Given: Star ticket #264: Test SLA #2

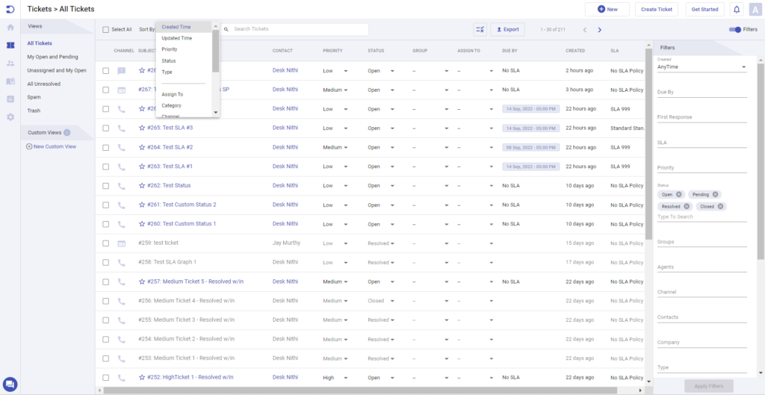Looking at the screenshot, I should tap(142, 147).
